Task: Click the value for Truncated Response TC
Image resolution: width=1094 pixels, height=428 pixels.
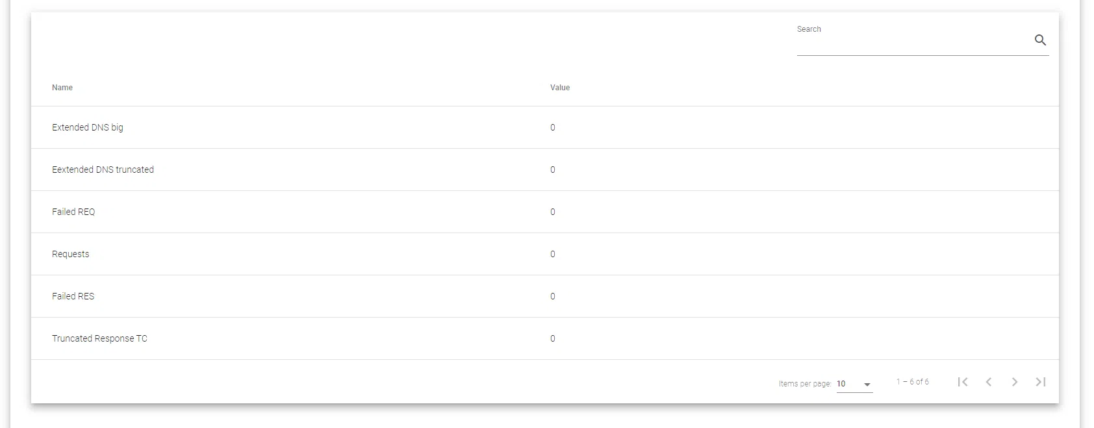Action: pyautogui.click(x=552, y=338)
